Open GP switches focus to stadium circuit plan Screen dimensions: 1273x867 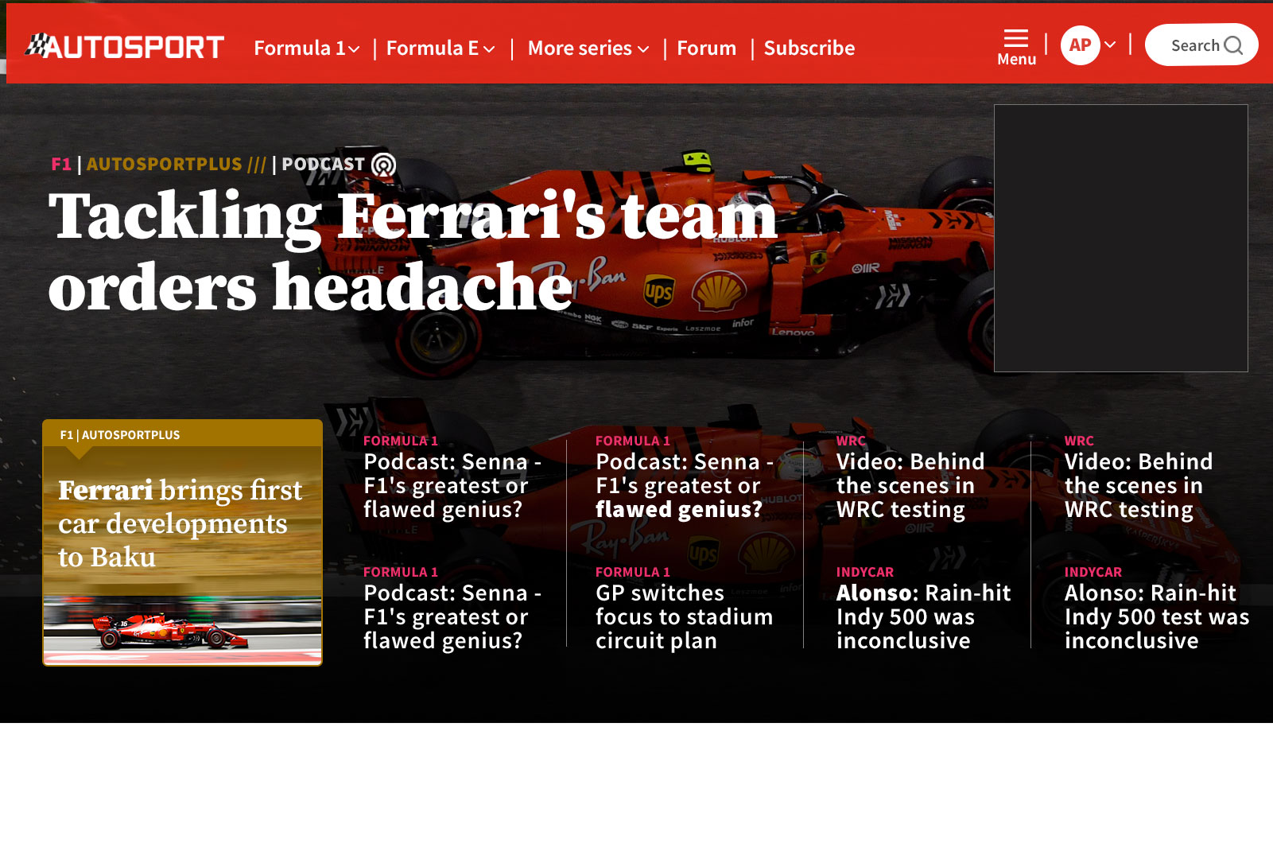[684, 617]
